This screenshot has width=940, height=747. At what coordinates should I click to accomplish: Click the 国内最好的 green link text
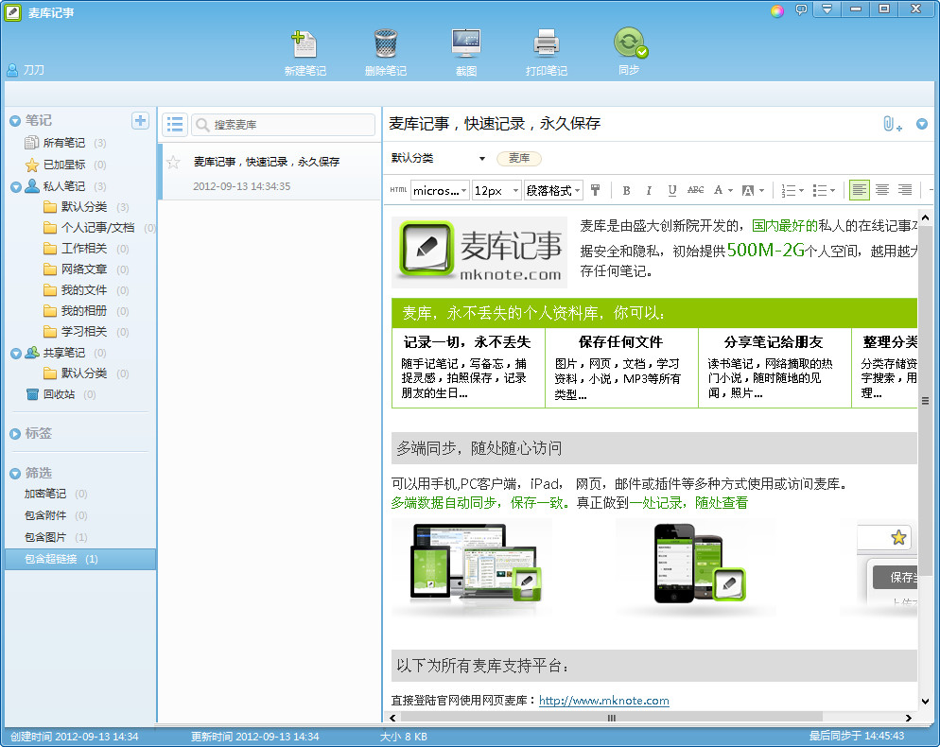(785, 225)
